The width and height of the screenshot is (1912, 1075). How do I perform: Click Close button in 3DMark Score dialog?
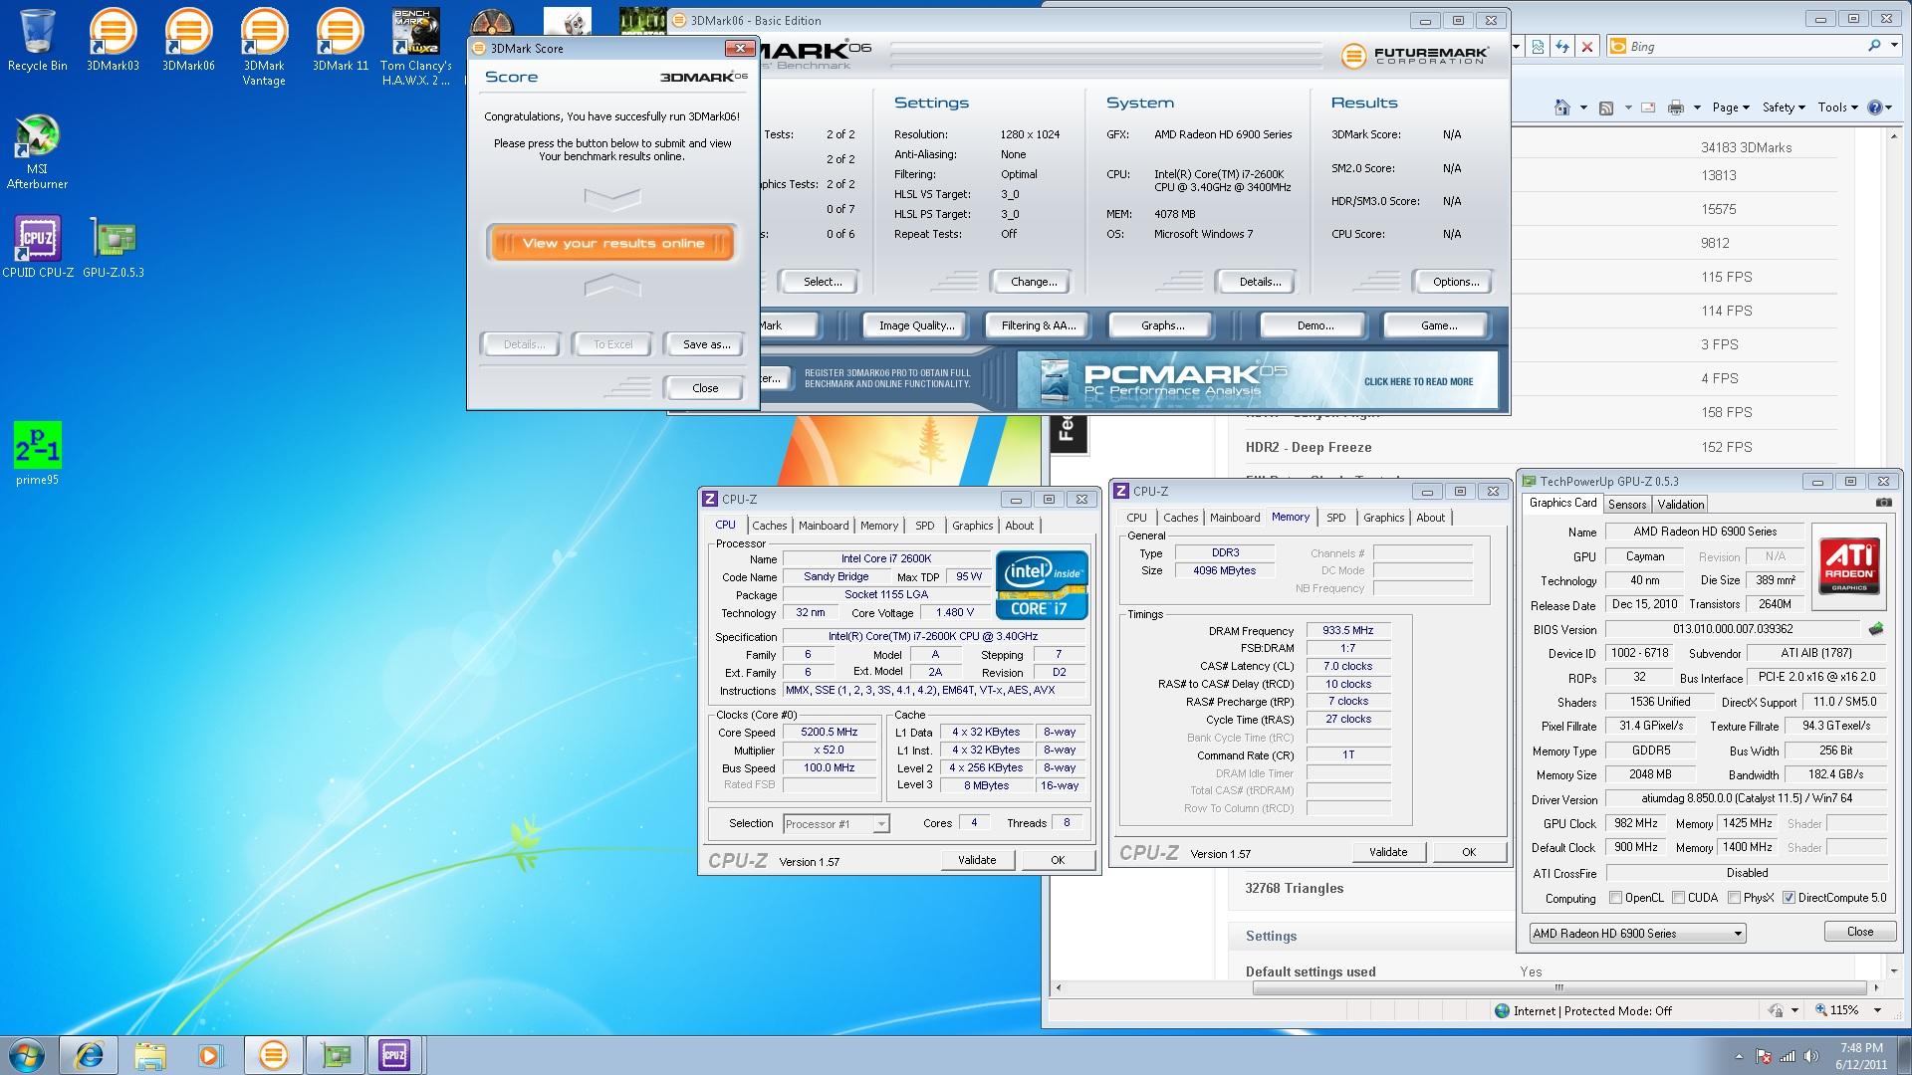tap(705, 388)
